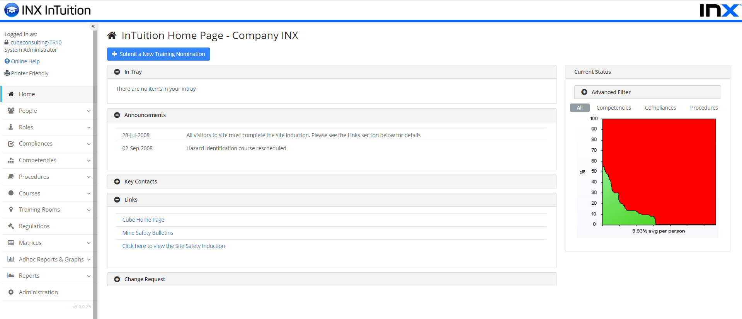Click the v5.0.0.25 version label
742x319 pixels.
pyautogui.click(x=82, y=307)
